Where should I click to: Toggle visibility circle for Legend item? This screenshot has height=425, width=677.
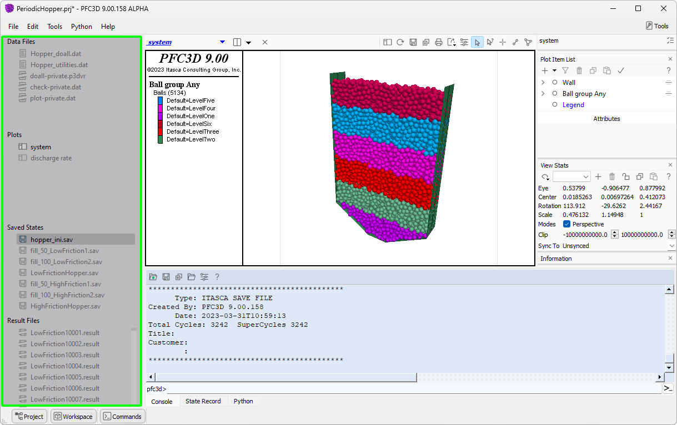click(554, 104)
